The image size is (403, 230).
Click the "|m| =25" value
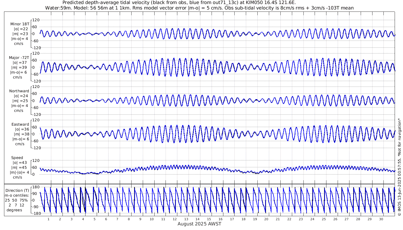click(20, 101)
